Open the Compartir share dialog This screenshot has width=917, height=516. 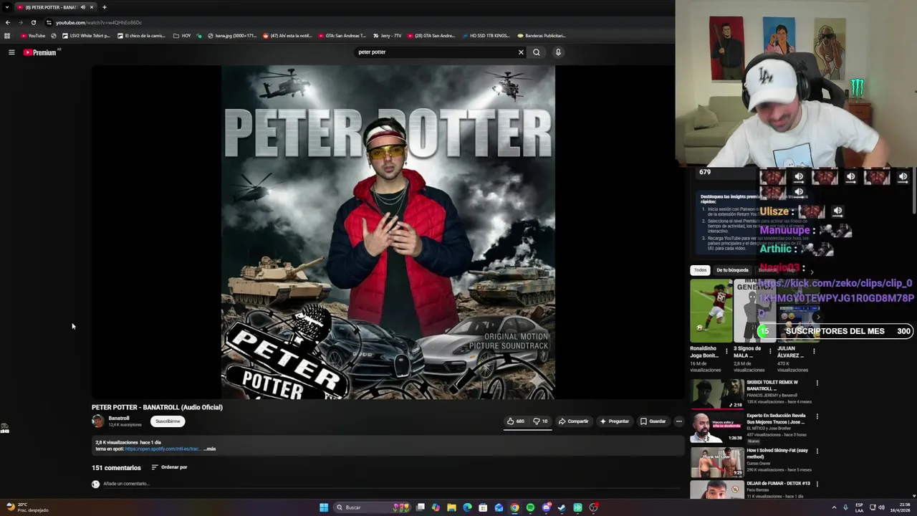tap(573, 421)
